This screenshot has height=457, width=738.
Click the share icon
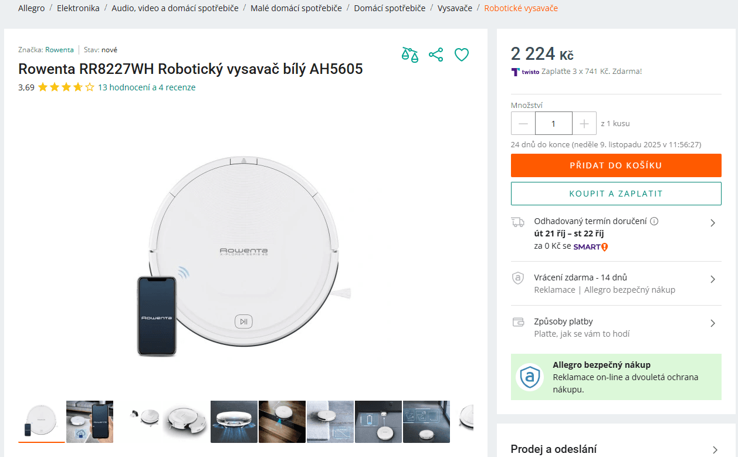click(436, 55)
